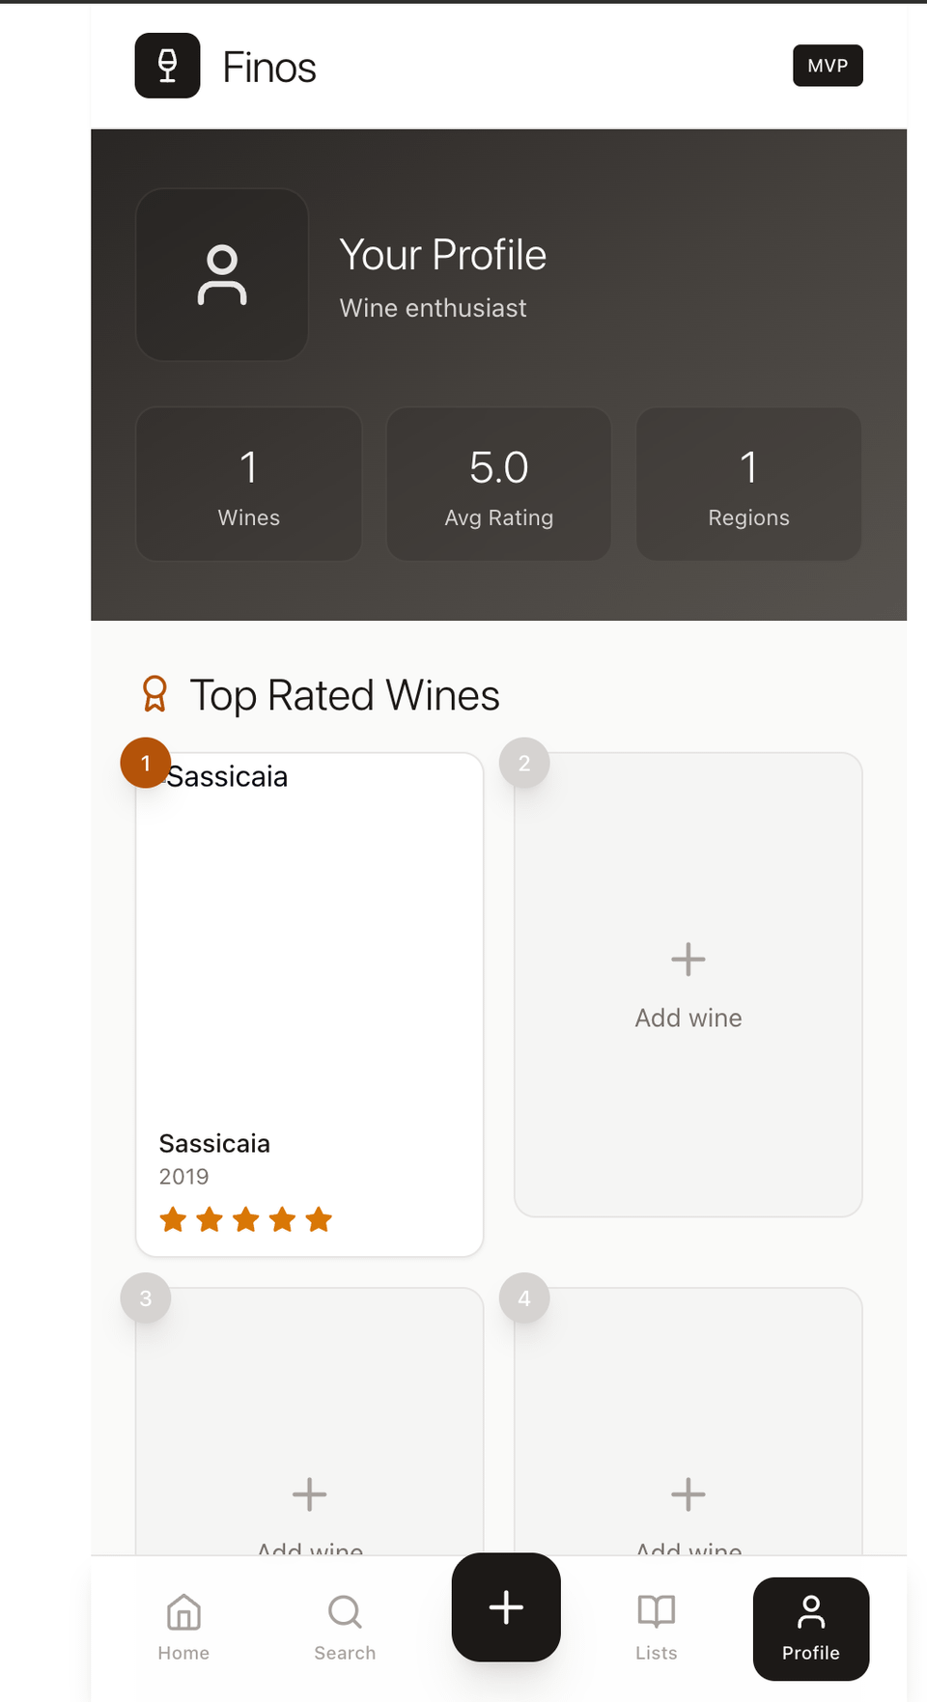The height and width of the screenshot is (1702, 927).
Task: Open the Sassicaia wine card image
Action: [309, 946]
